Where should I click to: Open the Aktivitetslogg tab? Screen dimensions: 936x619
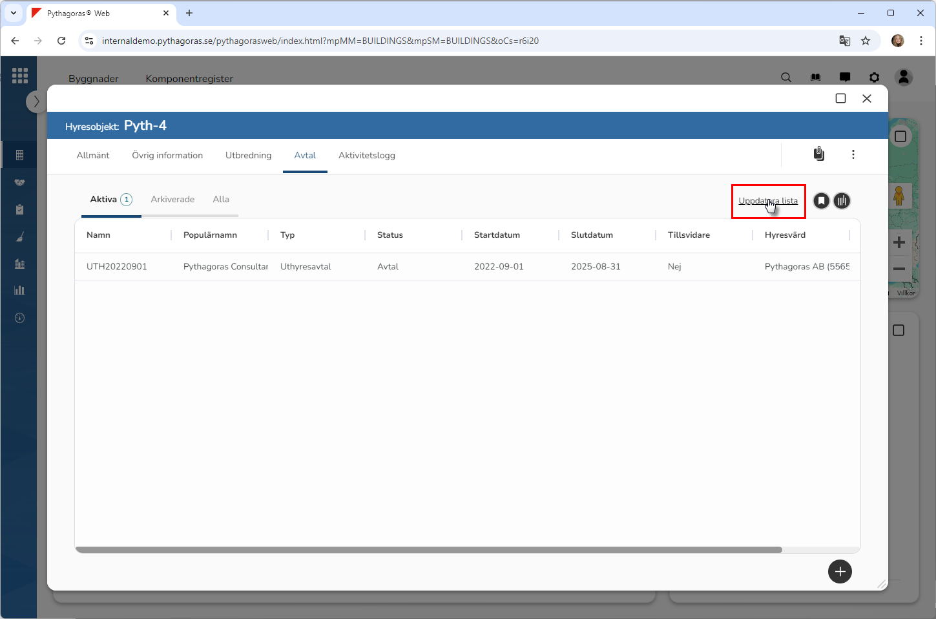point(366,155)
